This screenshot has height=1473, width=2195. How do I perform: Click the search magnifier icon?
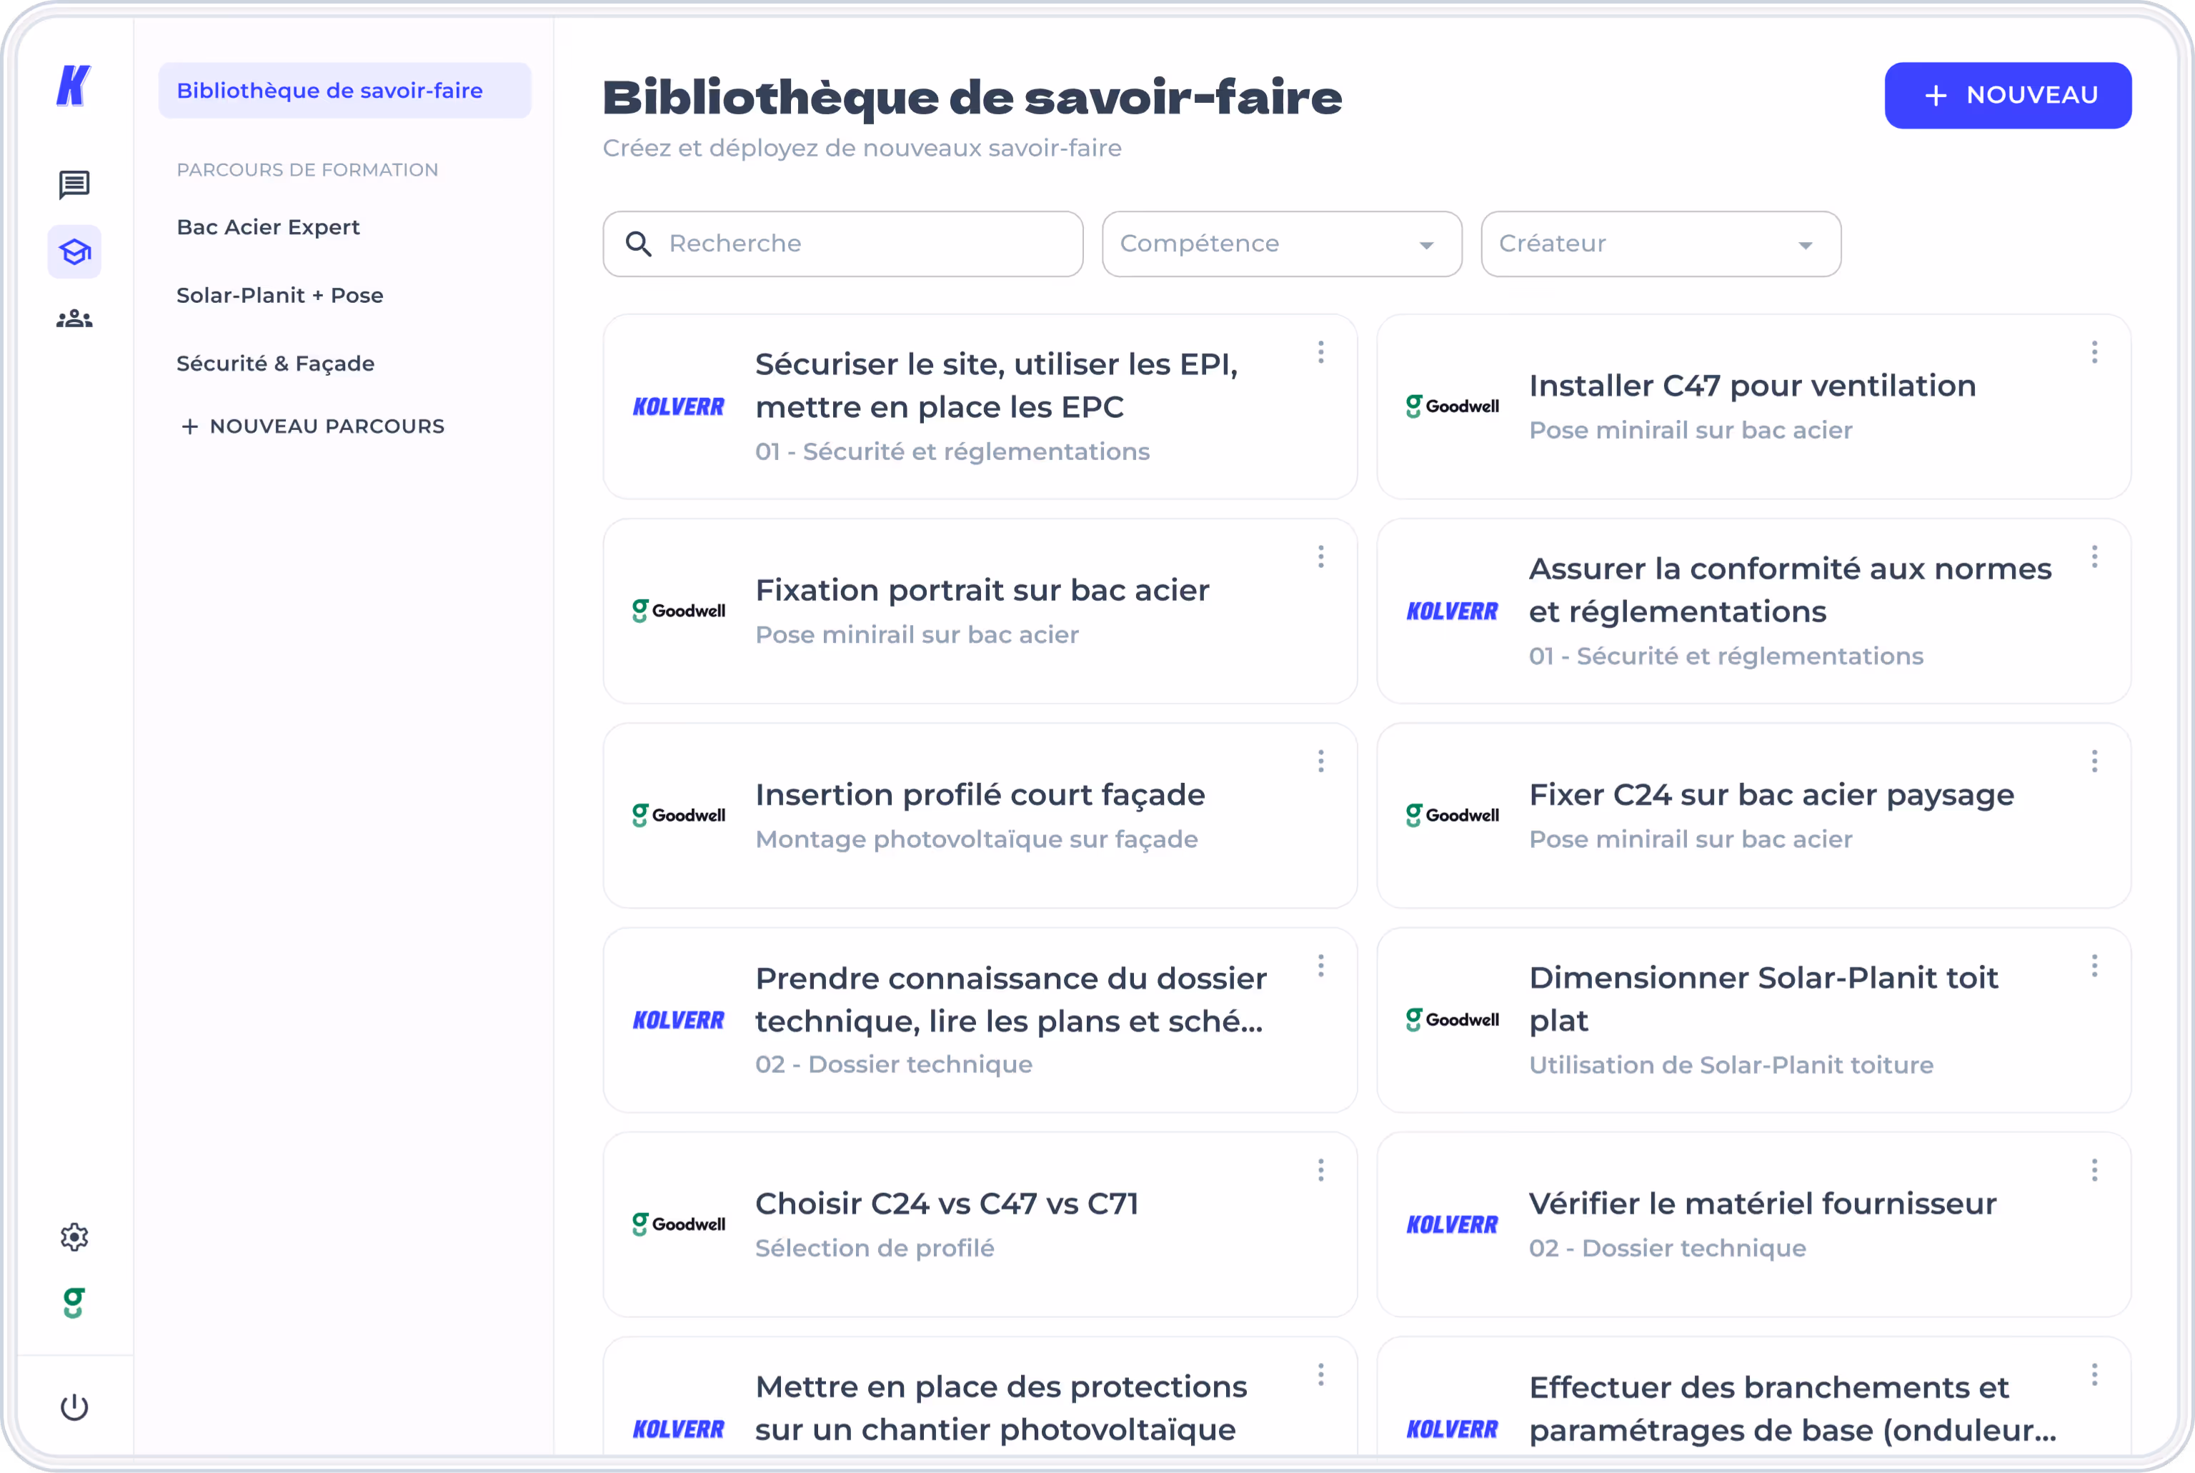click(x=639, y=244)
